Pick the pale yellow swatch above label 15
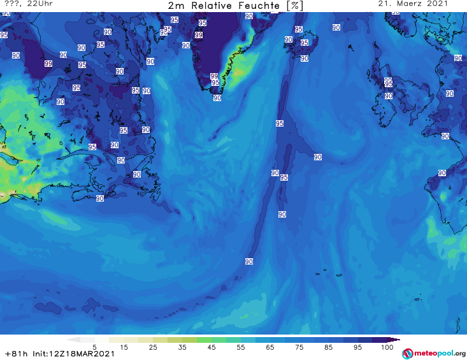This screenshot has height=360, width=467. (117, 340)
